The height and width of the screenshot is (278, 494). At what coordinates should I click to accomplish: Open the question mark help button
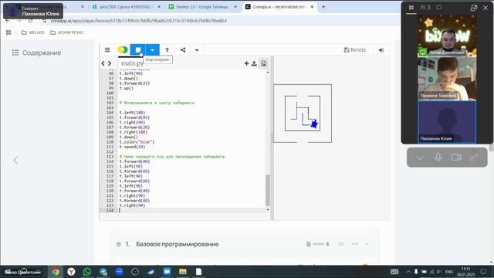[167, 49]
